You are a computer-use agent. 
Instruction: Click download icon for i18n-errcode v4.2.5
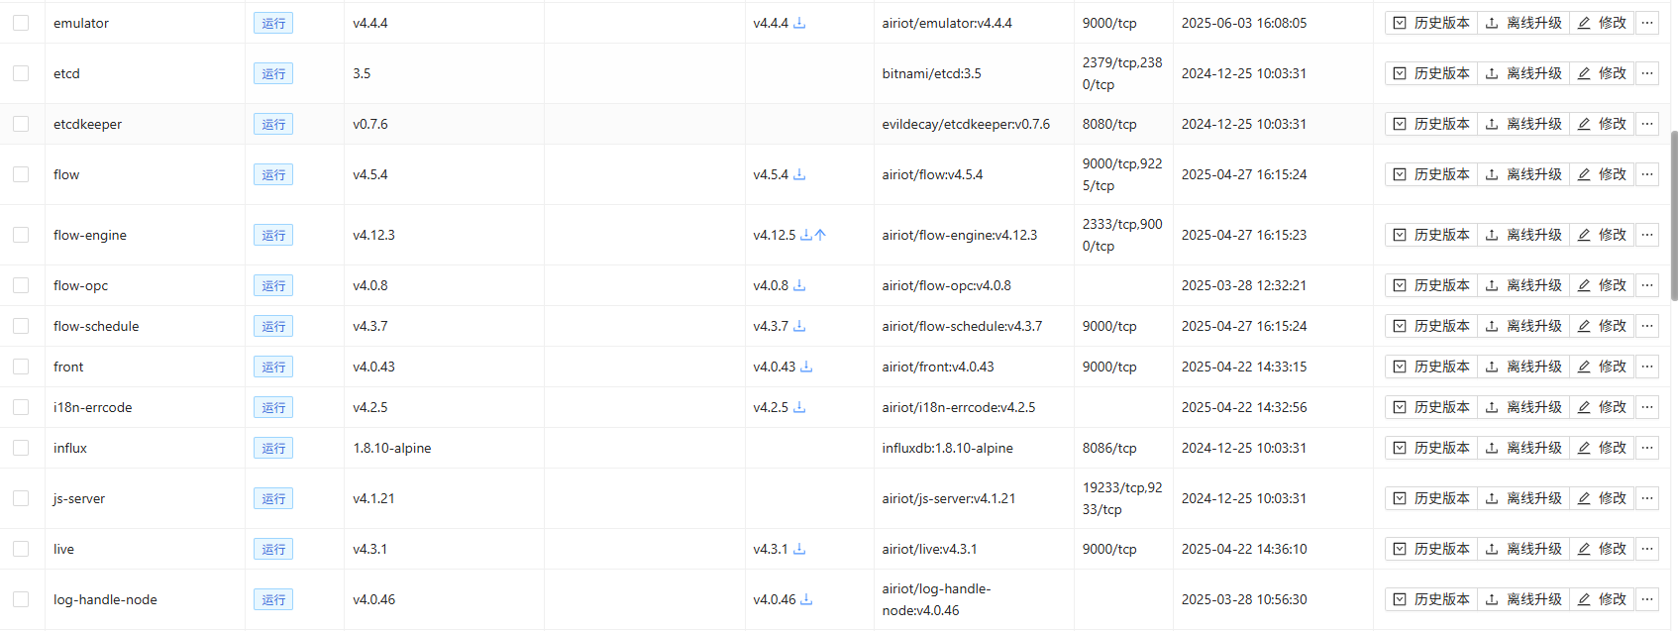click(x=799, y=407)
